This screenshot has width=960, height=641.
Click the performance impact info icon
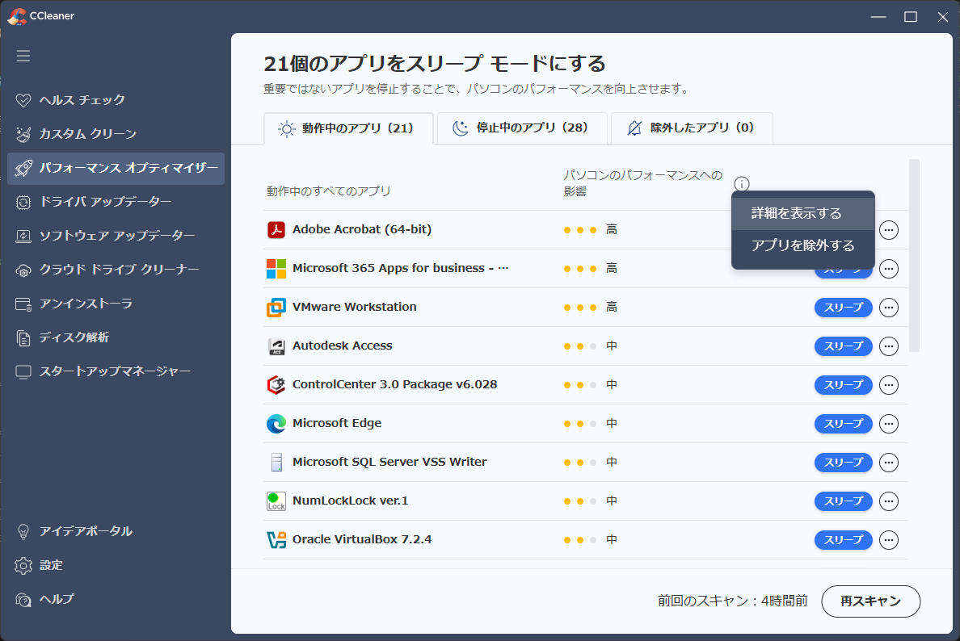pyautogui.click(x=742, y=183)
